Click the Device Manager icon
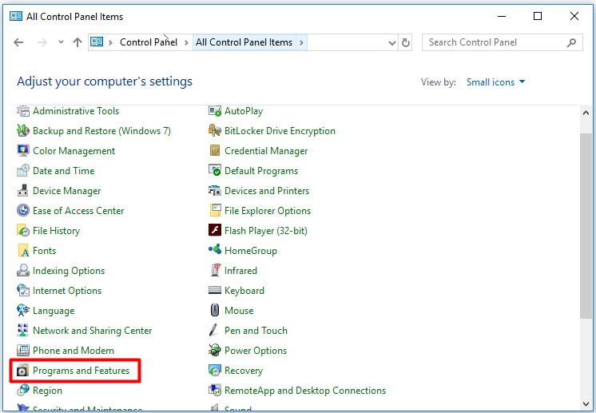This screenshot has height=413, width=596. (23, 191)
